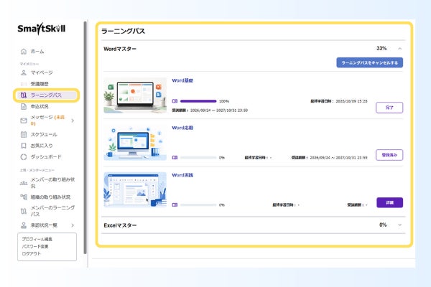Click the envelope icon beside メッセージ
Screen dimensions: 431x287
(24, 121)
